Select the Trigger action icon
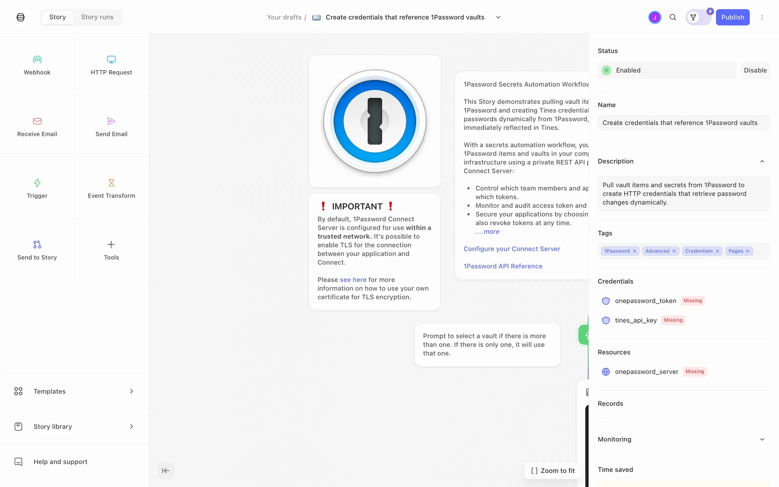 click(x=37, y=183)
